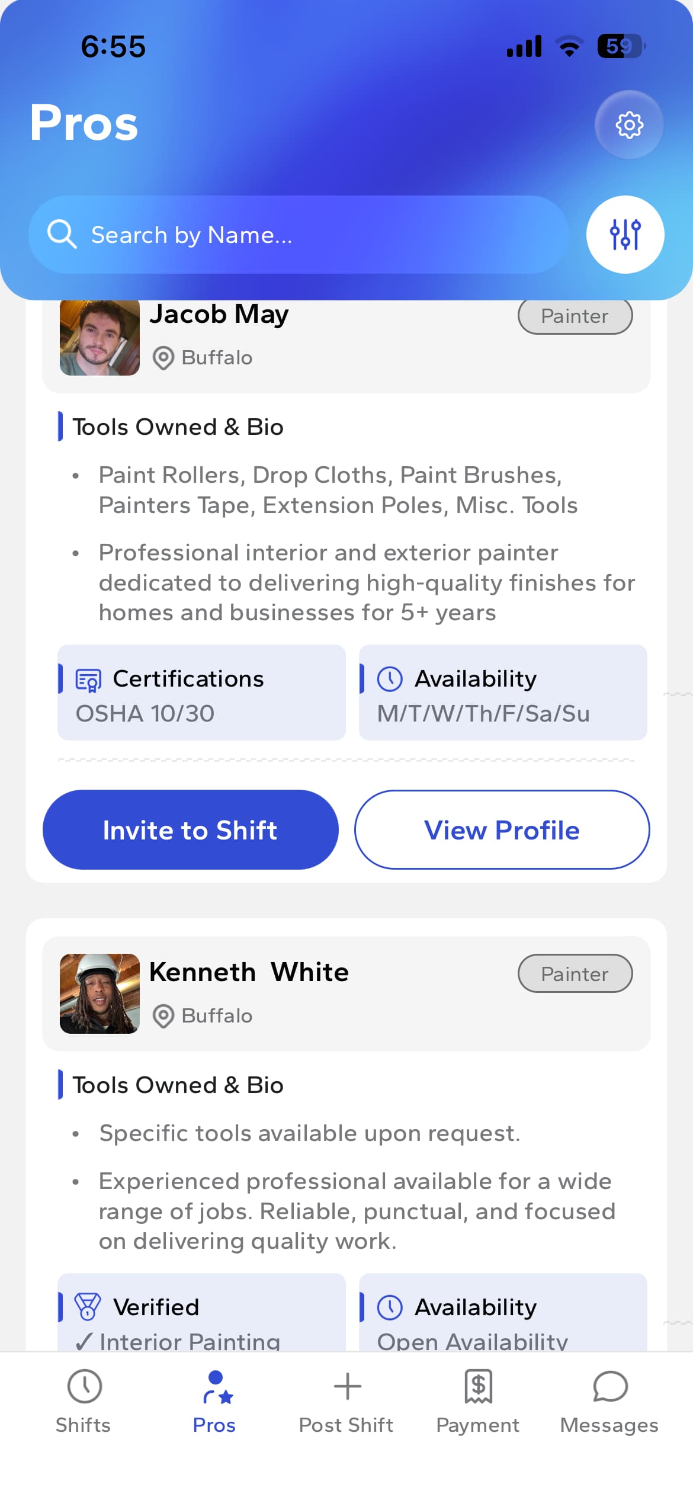Open the Messages tab
Viewport: 693px width, 1500px height.
coord(609,1401)
